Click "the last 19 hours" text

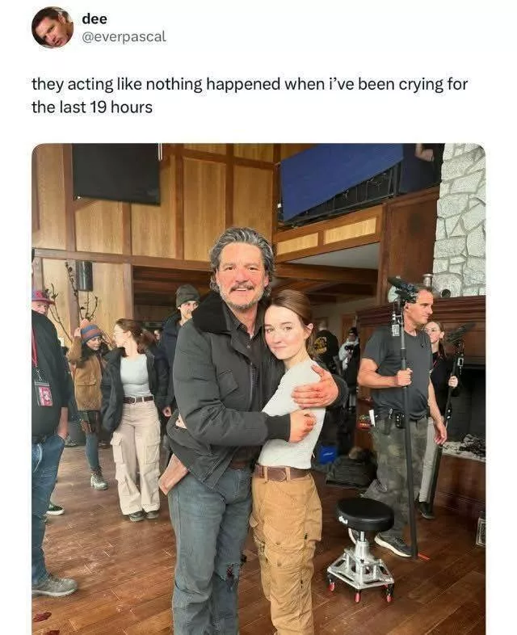92,107
